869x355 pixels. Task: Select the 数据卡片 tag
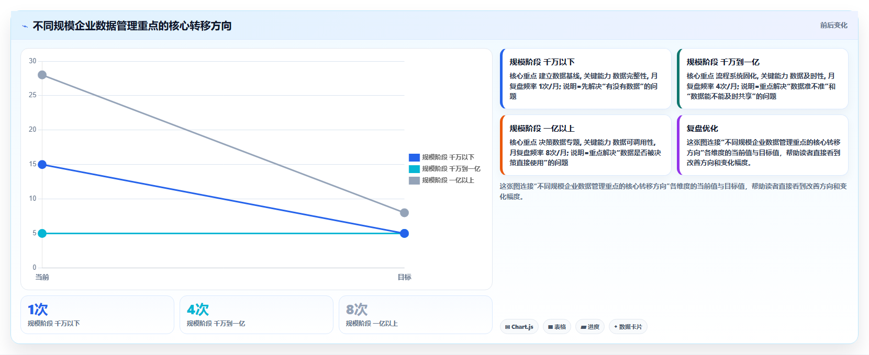(628, 327)
